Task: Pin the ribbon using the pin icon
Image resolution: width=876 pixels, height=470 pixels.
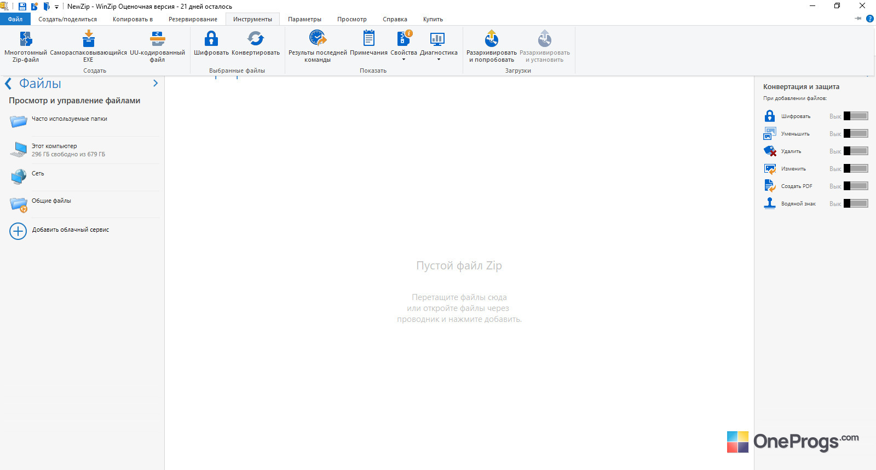Action: 858,19
